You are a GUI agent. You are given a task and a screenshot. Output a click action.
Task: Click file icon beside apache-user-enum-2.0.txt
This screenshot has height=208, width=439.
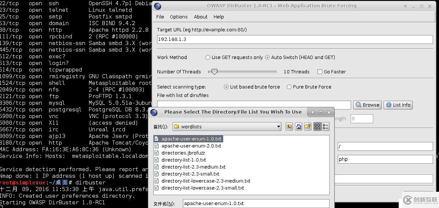(x=157, y=146)
